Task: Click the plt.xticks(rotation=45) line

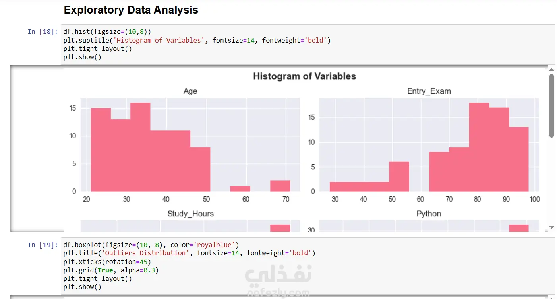Action: coord(107,262)
